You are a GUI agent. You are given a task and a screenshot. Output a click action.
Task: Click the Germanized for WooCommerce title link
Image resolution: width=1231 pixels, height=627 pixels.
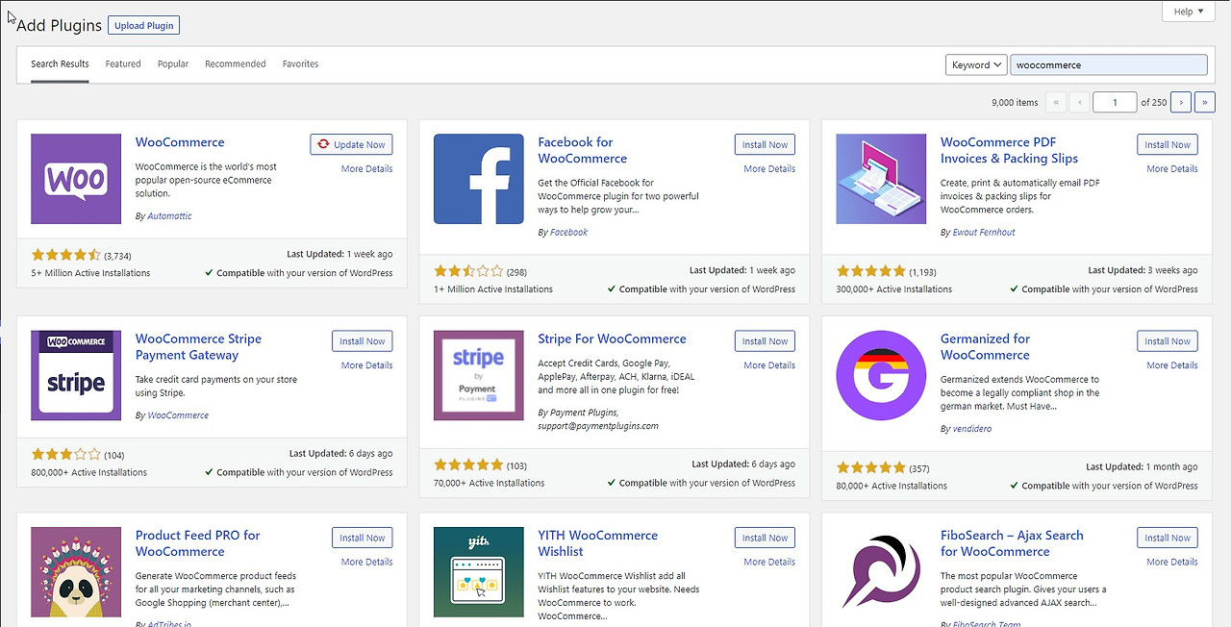tap(985, 347)
